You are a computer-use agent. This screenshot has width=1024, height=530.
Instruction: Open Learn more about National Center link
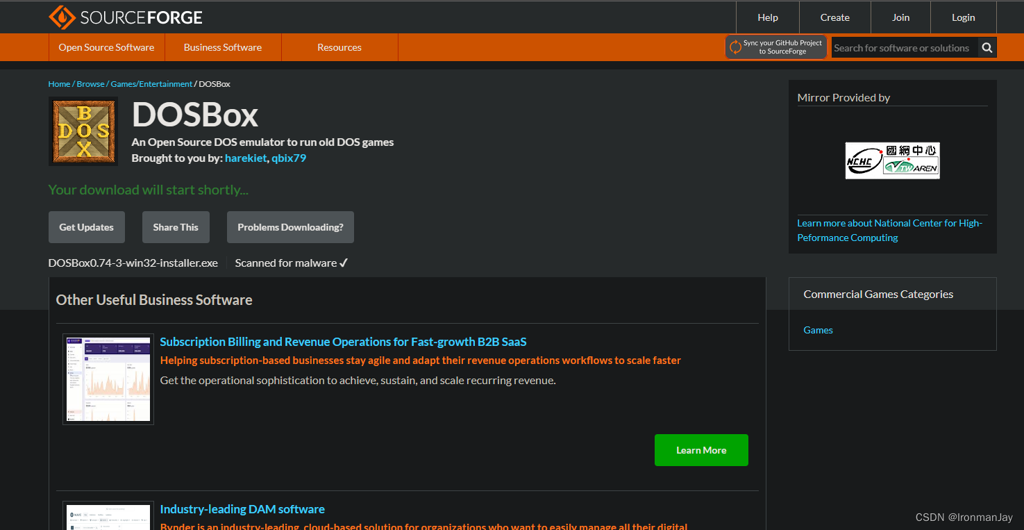click(x=889, y=230)
